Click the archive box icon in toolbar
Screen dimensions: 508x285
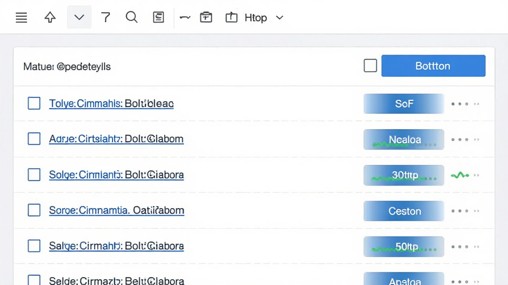coord(206,17)
